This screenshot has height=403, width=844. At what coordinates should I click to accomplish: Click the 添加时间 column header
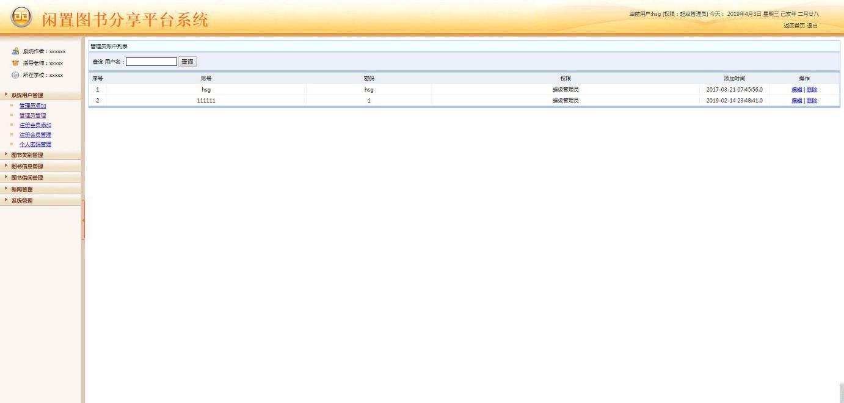[735, 78]
